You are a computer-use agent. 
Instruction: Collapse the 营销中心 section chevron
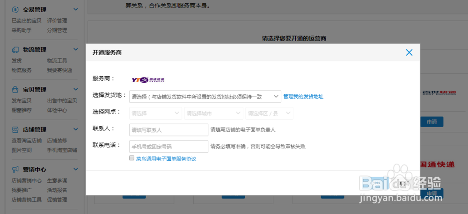click(75, 169)
